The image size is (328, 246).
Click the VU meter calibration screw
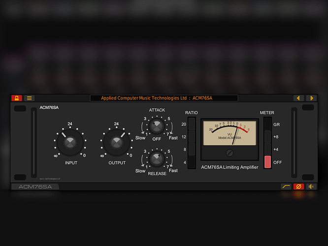(230, 153)
